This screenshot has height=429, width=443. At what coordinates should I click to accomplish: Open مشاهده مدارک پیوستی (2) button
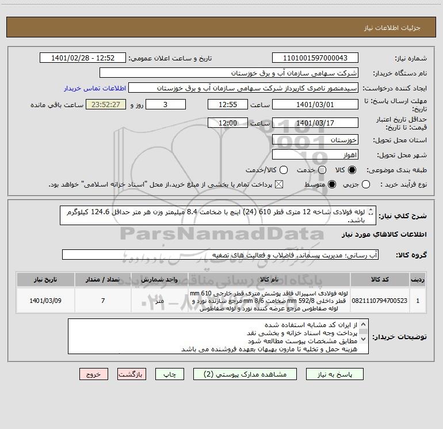coord(245,374)
